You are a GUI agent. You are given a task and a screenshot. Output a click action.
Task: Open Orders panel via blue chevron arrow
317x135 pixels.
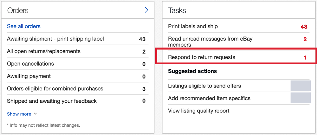(x=146, y=10)
